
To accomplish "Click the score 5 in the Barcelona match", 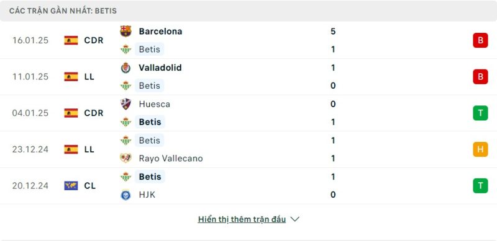I will pos(333,32).
